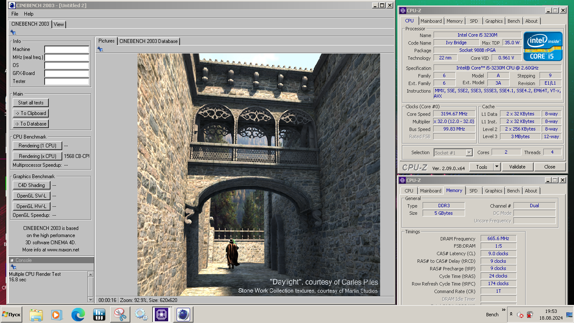Open the Snipping Tool taskbar icon
Screen dimensions: 574x323
120,315
